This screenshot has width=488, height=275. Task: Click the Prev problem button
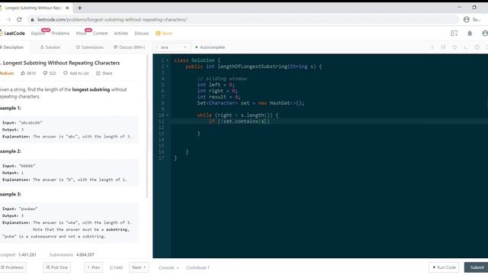pyautogui.click(x=93, y=267)
